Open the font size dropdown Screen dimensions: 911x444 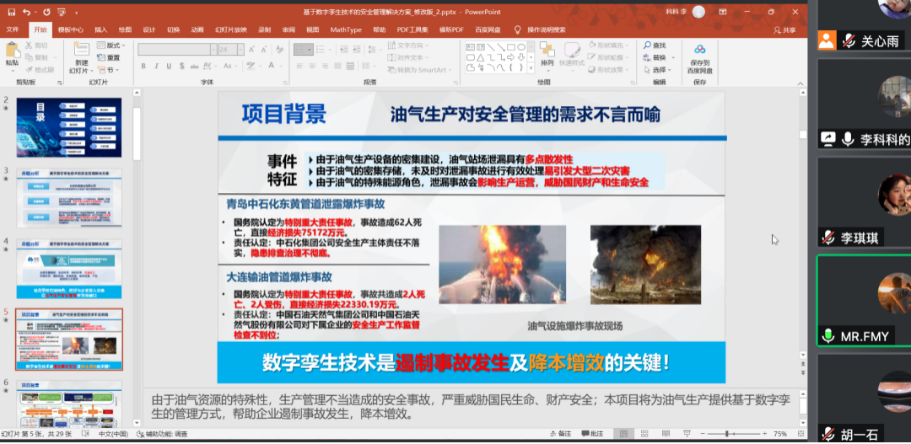(240, 50)
